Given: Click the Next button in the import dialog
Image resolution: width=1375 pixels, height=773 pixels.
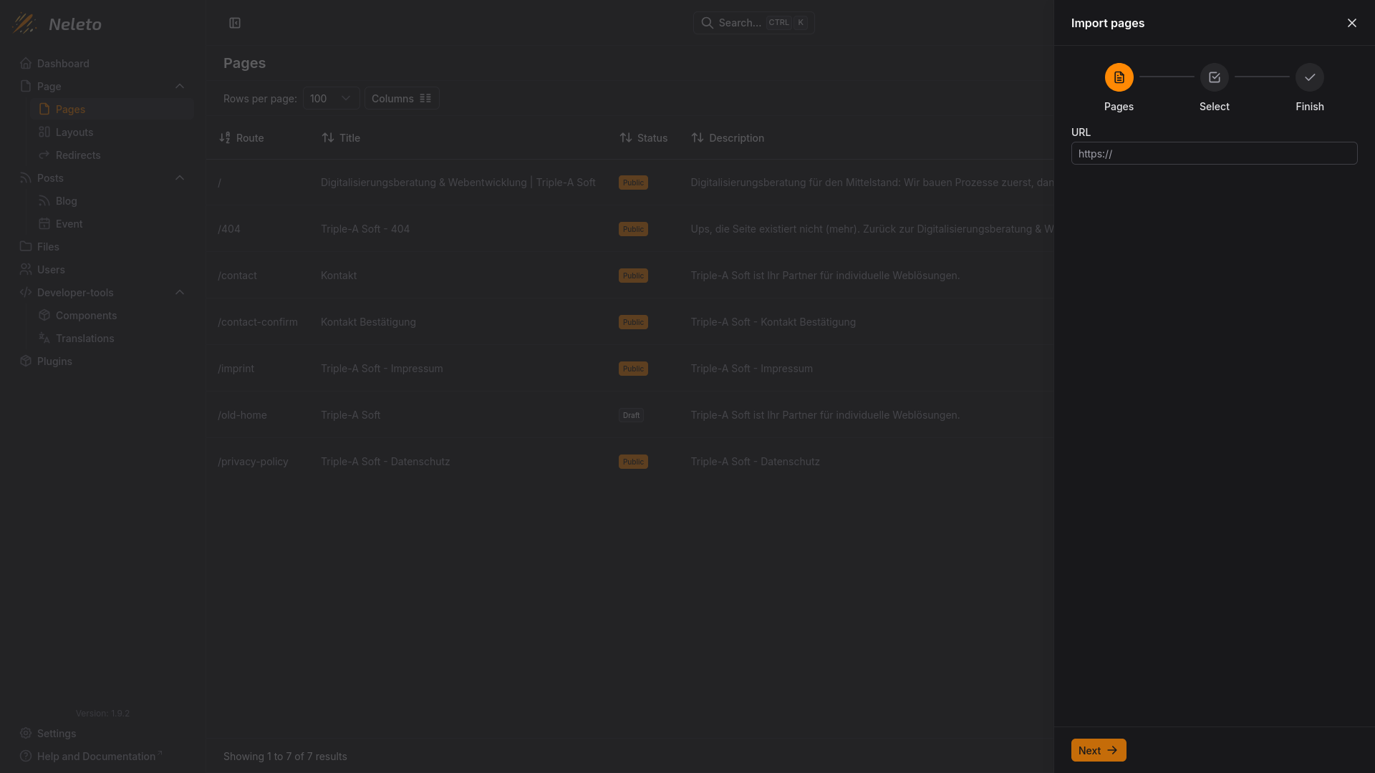Looking at the screenshot, I should point(1098,750).
